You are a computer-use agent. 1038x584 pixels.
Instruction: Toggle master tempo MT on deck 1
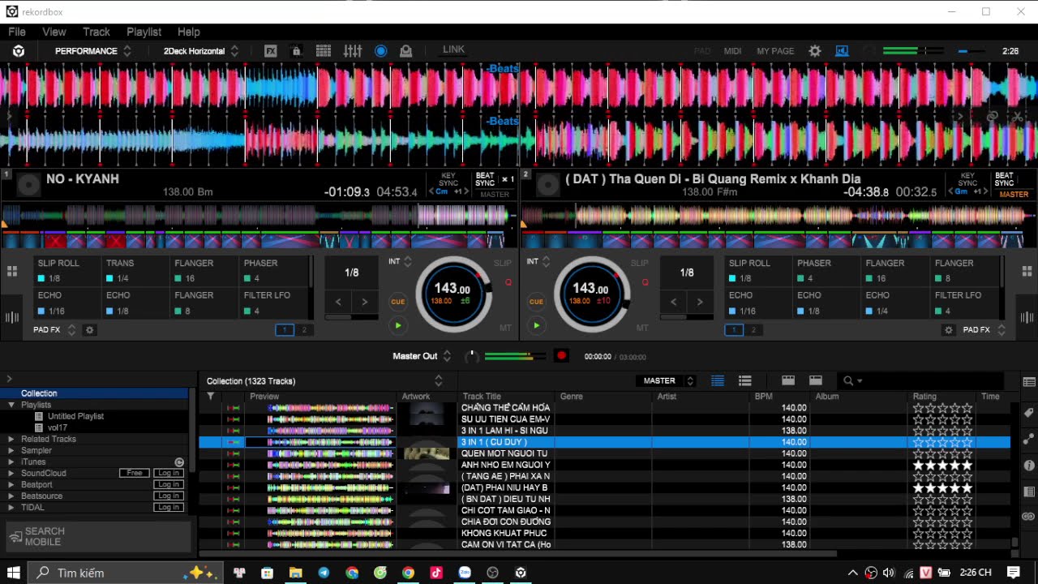[505, 328]
